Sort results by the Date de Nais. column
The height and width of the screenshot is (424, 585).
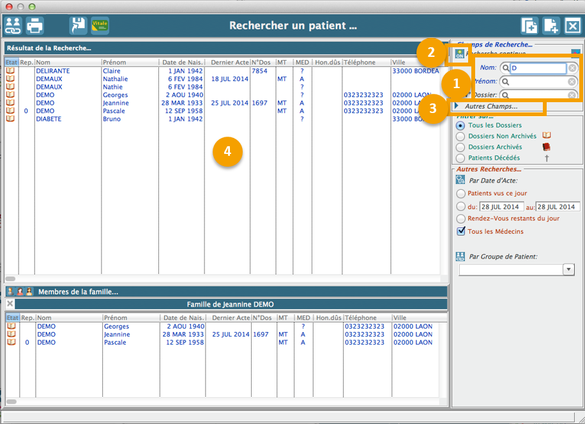pyautogui.click(x=182, y=63)
